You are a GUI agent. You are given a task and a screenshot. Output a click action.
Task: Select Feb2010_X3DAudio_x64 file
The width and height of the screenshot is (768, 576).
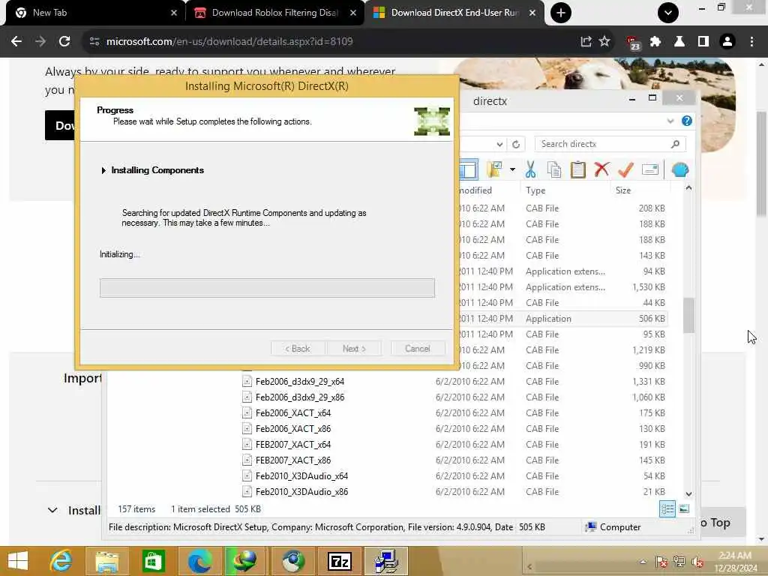coord(301,475)
